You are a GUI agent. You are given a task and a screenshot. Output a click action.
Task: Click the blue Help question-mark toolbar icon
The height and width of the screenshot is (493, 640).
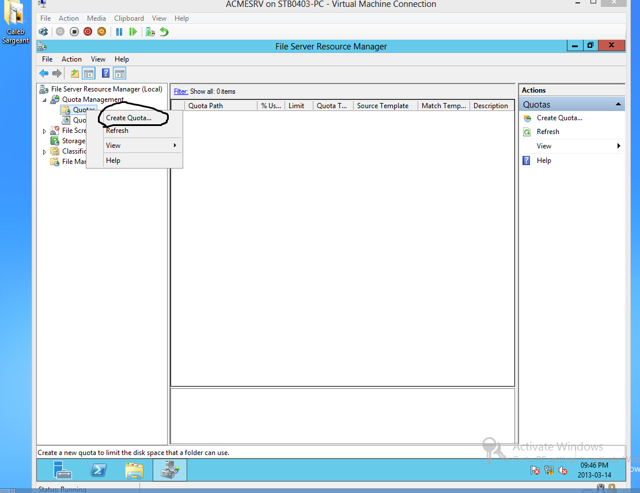point(106,73)
